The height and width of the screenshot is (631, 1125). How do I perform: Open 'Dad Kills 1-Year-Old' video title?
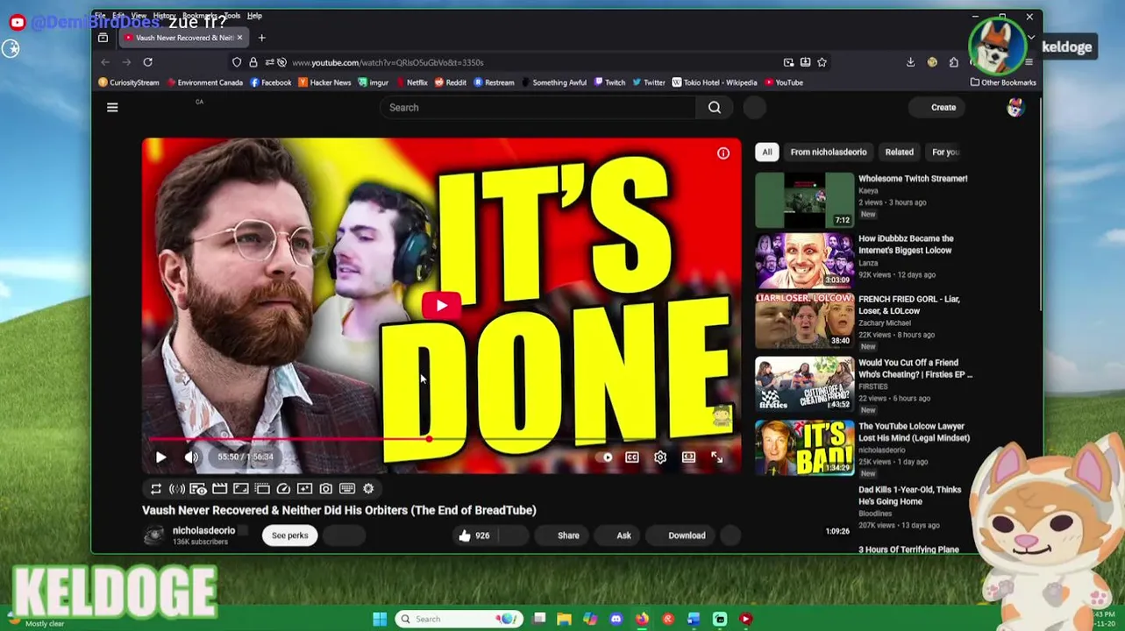point(909,495)
